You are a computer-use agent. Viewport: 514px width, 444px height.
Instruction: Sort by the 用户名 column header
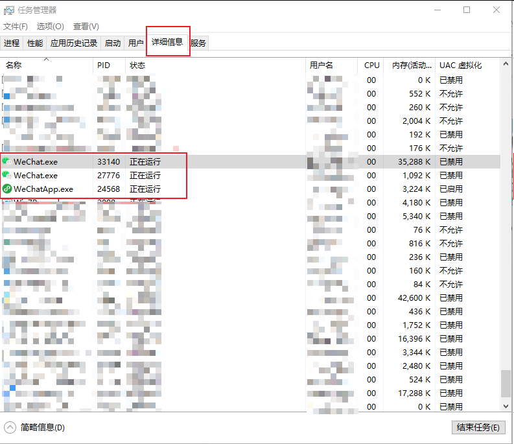point(331,65)
